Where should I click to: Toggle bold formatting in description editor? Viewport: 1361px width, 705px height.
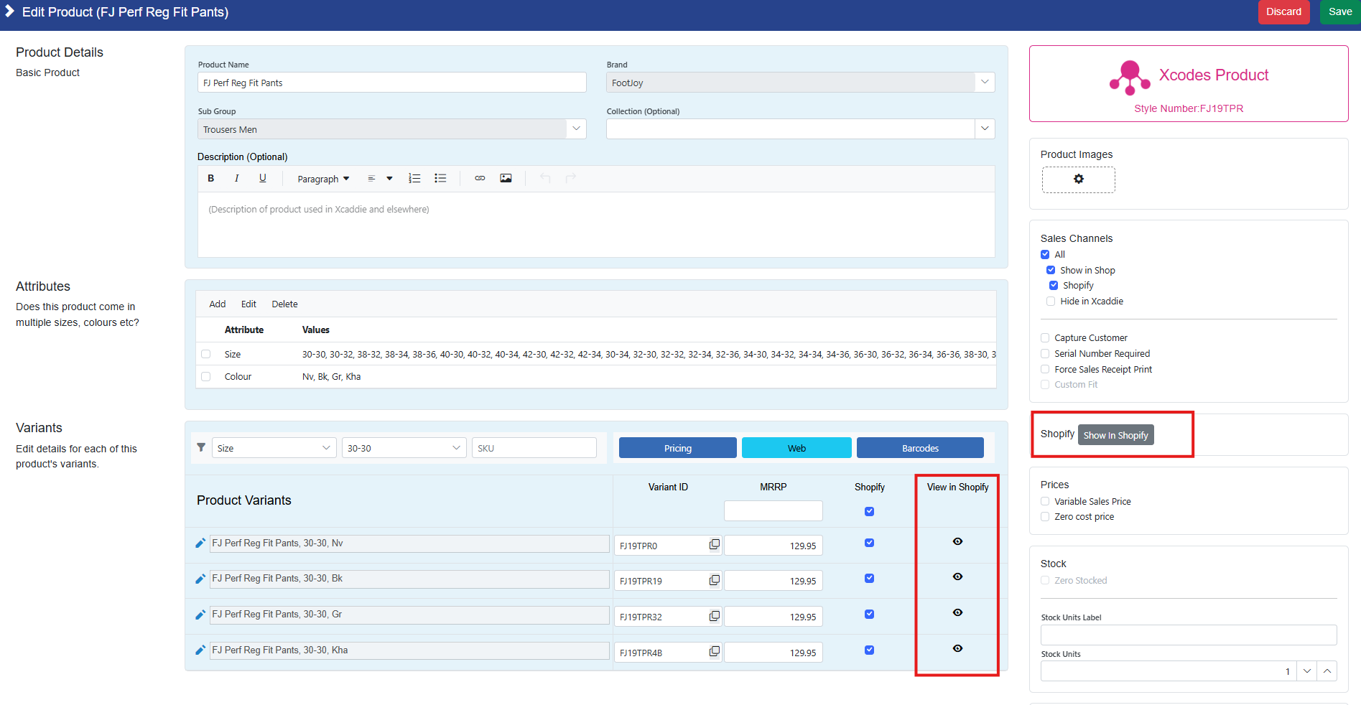[x=211, y=179]
